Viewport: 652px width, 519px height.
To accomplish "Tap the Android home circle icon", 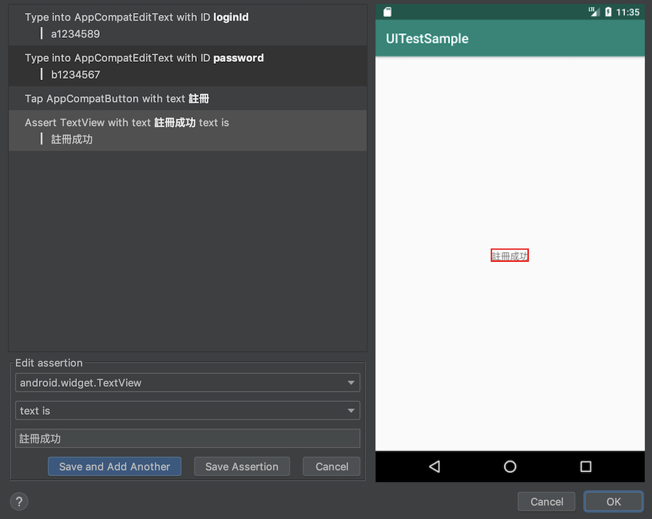I will click(x=510, y=467).
